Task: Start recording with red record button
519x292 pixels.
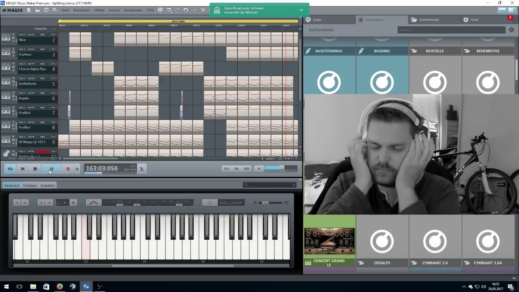Action: (x=68, y=169)
